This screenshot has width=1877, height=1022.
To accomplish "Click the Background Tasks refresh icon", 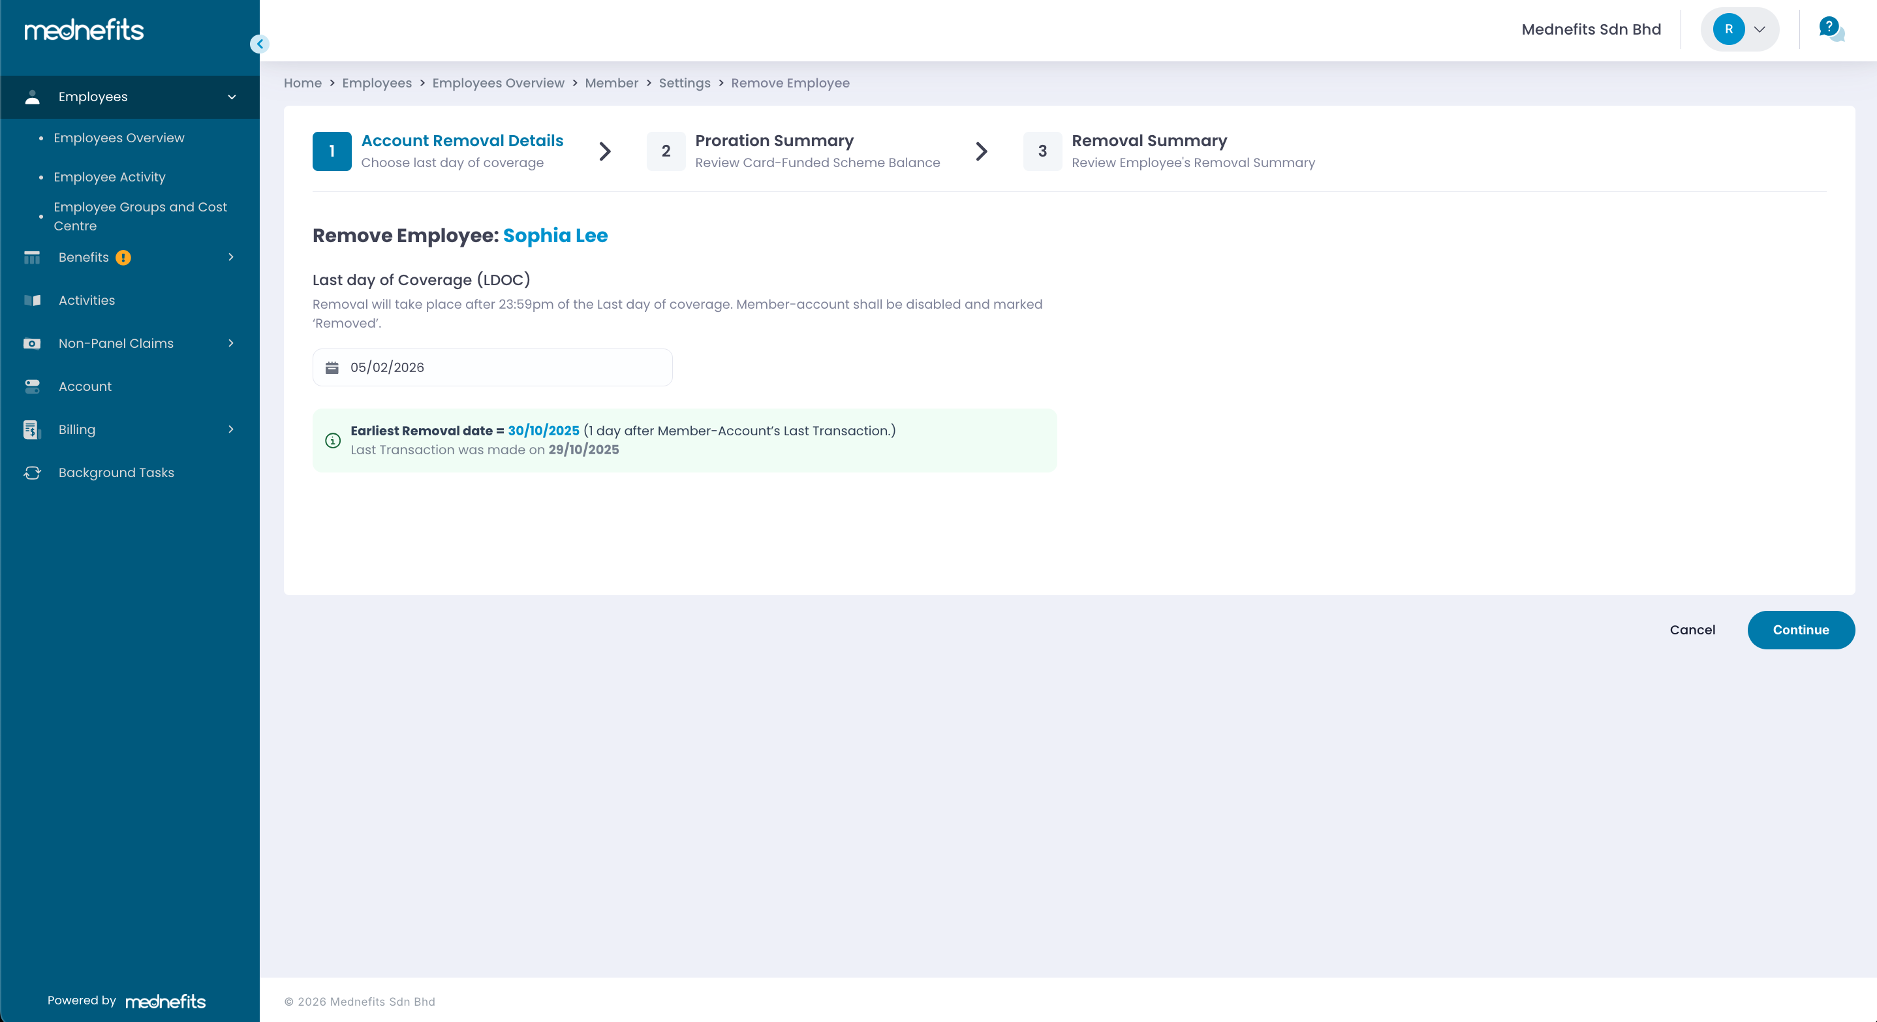I will point(32,472).
